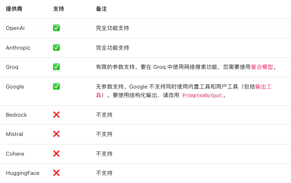Screen dimensions: 291x183
Task: Click the 支持 column header
Action: (x=59, y=9)
